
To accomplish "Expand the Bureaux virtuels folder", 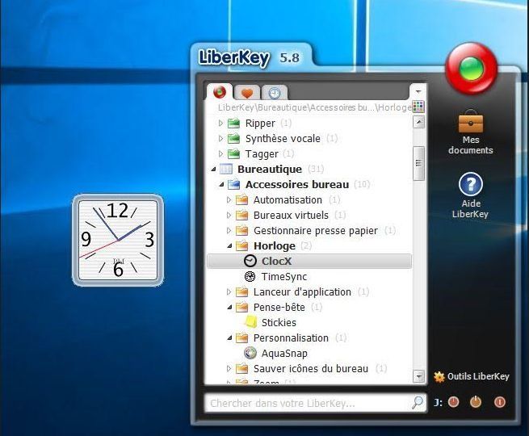I will [229, 215].
